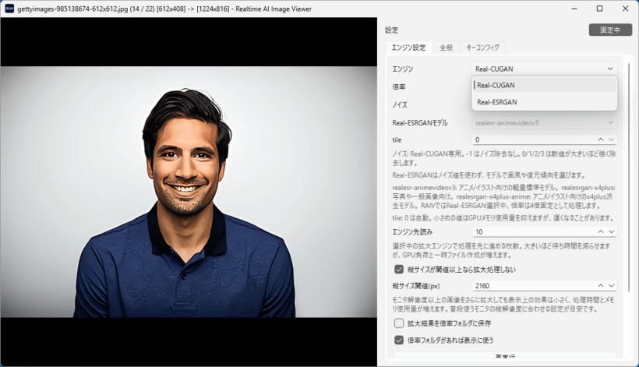Increase エンジン先読み with up arrow
Screen dimensions: 639x367
click(x=600, y=231)
